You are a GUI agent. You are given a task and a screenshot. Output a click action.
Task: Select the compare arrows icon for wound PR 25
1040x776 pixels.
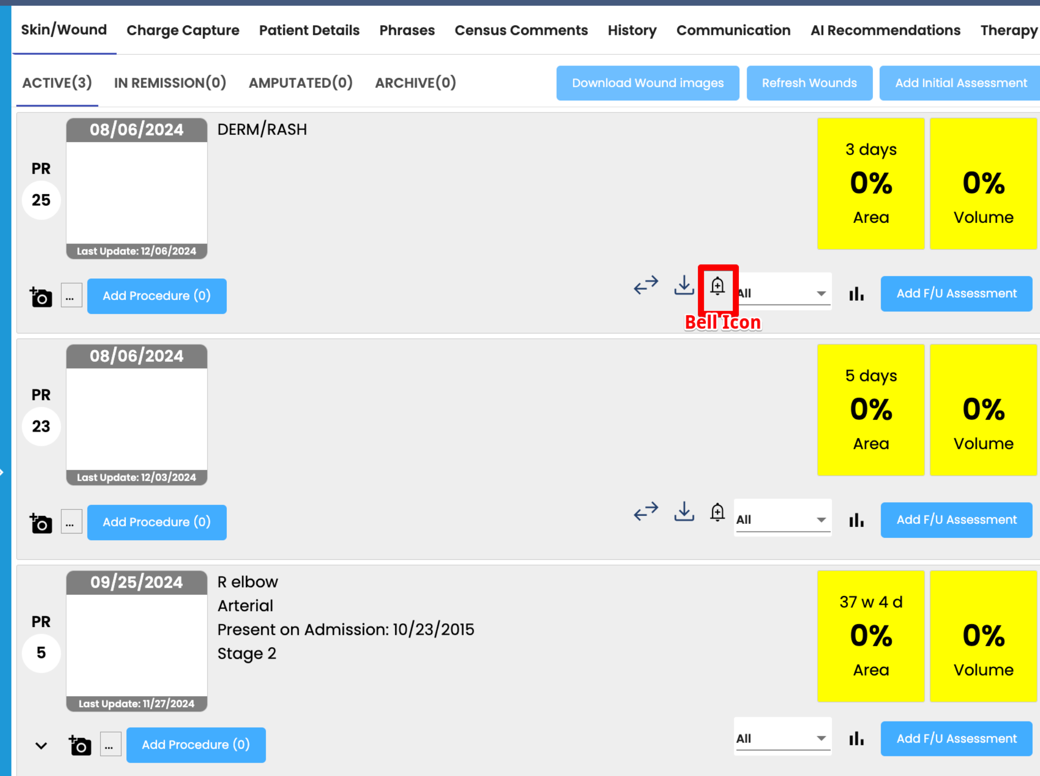646,285
